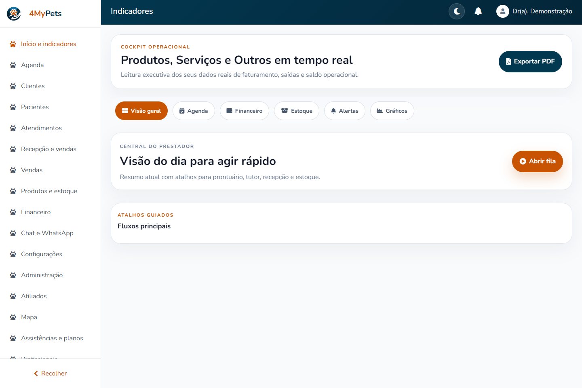Click the Fluxos principais heading
Viewport: 582px width, 388px height.
click(144, 226)
